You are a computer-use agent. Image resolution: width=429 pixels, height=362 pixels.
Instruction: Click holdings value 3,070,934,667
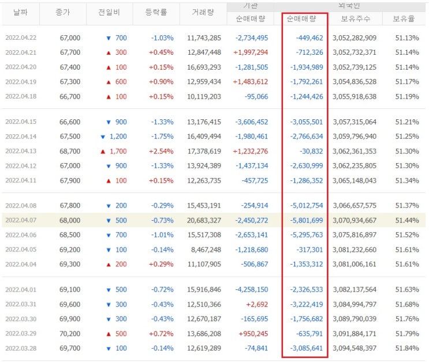(355, 220)
